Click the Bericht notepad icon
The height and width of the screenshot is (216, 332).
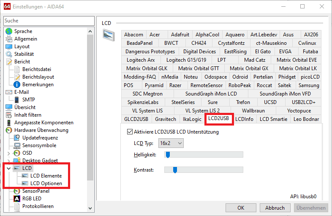[9, 62]
